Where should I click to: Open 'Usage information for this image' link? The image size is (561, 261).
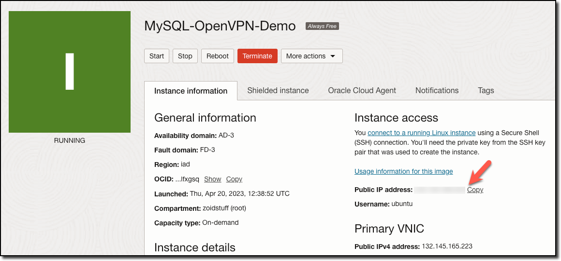(403, 171)
